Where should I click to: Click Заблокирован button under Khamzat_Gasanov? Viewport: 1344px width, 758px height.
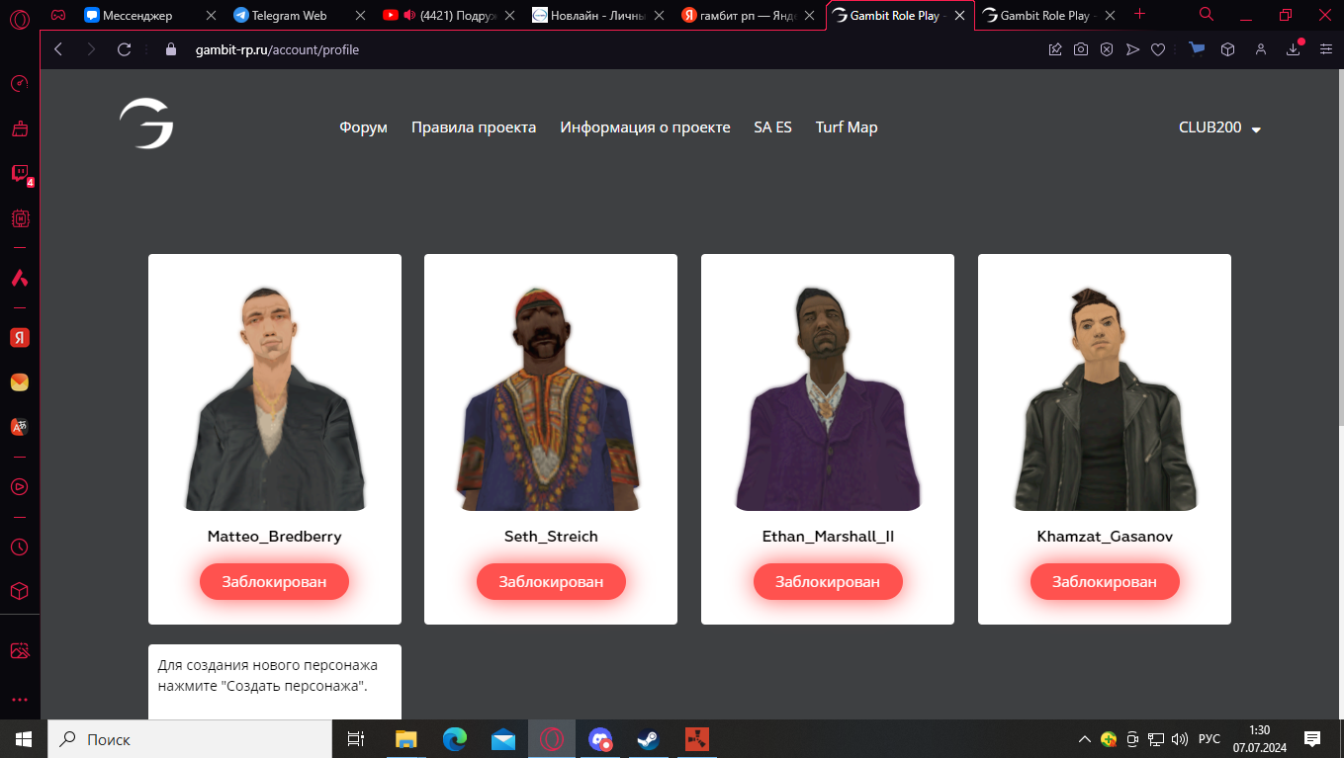1104,582
